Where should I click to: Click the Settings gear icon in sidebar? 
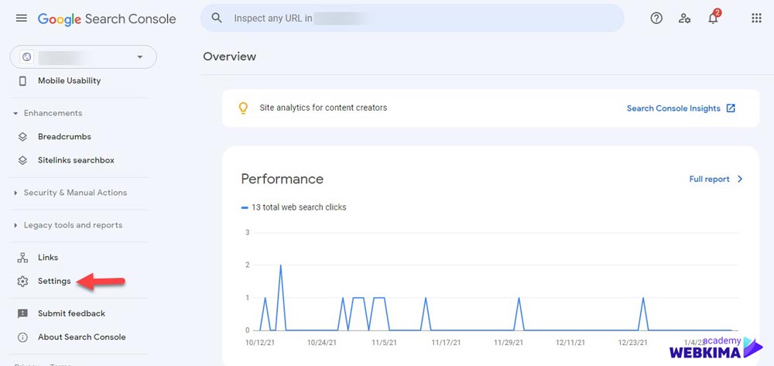(x=22, y=281)
